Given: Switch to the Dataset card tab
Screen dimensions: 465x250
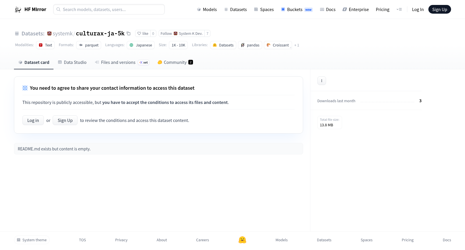Looking at the screenshot, I should click(x=34, y=62).
